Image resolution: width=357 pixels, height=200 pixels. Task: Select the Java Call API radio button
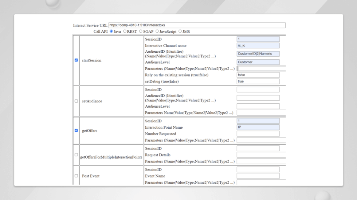pos(111,31)
